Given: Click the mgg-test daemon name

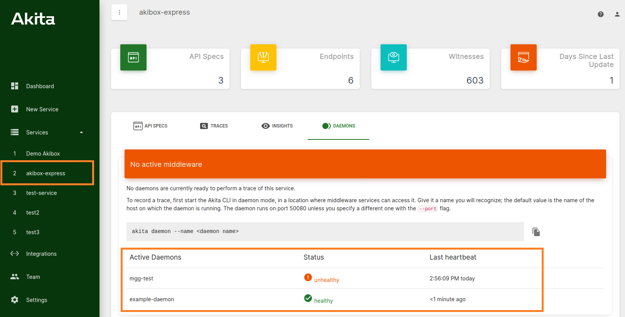Looking at the screenshot, I should pyautogui.click(x=141, y=278).
